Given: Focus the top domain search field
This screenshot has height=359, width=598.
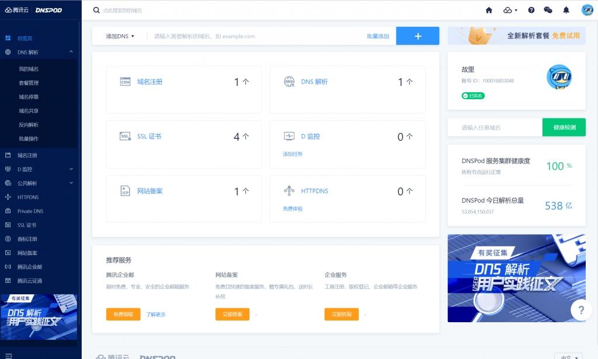Looking at the screenshot, I should [122, 11].
